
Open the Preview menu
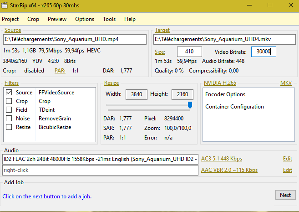pos(57,19)
